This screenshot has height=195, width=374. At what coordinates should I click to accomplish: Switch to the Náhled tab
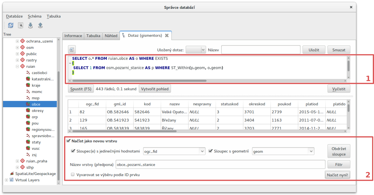coord(111,36)
